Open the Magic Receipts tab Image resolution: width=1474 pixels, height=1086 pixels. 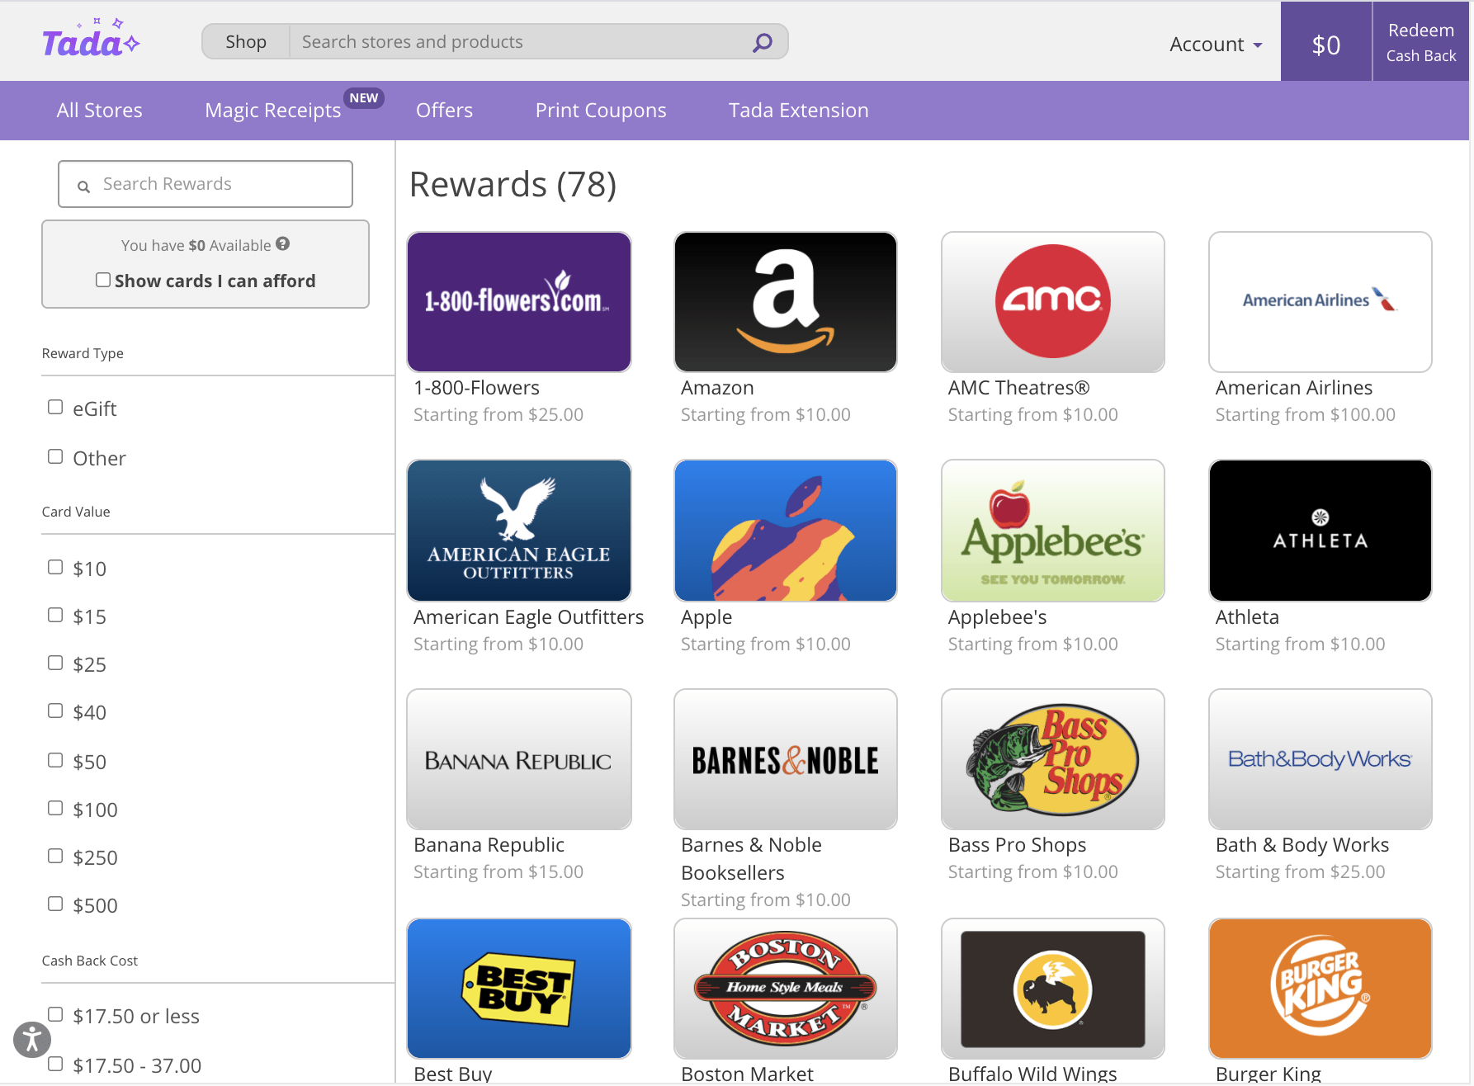(x=273, y=111)
